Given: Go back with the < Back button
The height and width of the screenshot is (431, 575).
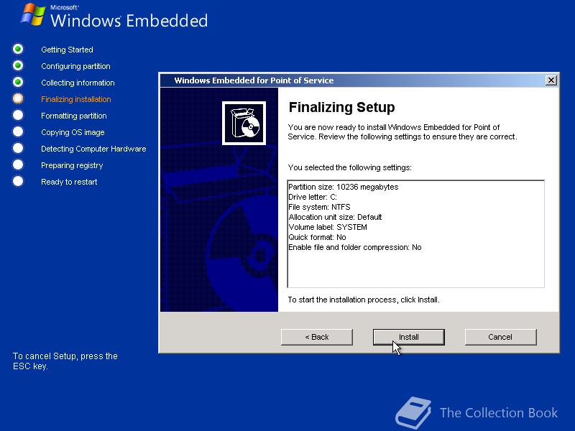Looking at the screenshot, I should point(317,337).
